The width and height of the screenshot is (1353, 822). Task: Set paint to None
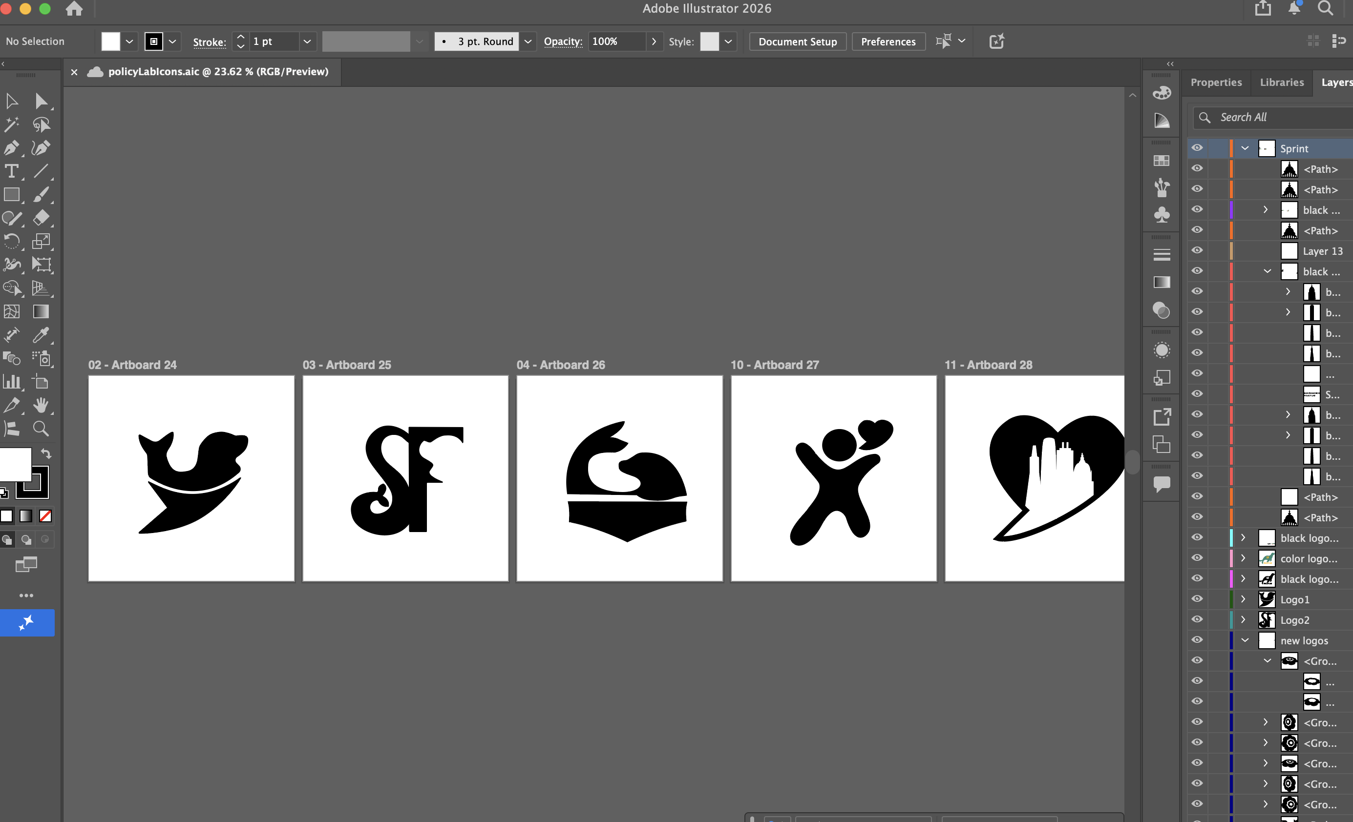coord(45,516)
